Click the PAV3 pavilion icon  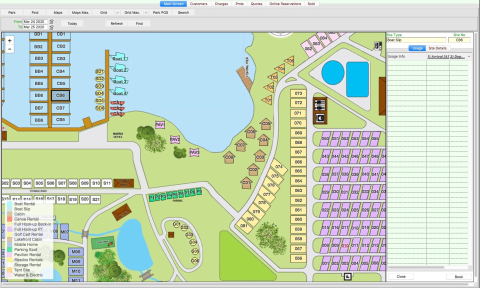click(194, 151)
